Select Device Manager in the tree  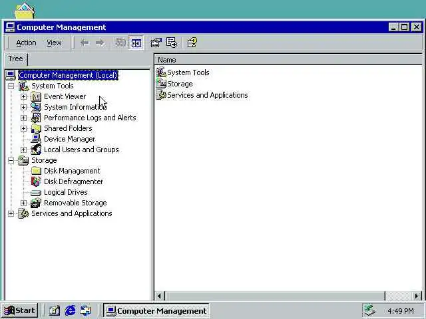69,139
